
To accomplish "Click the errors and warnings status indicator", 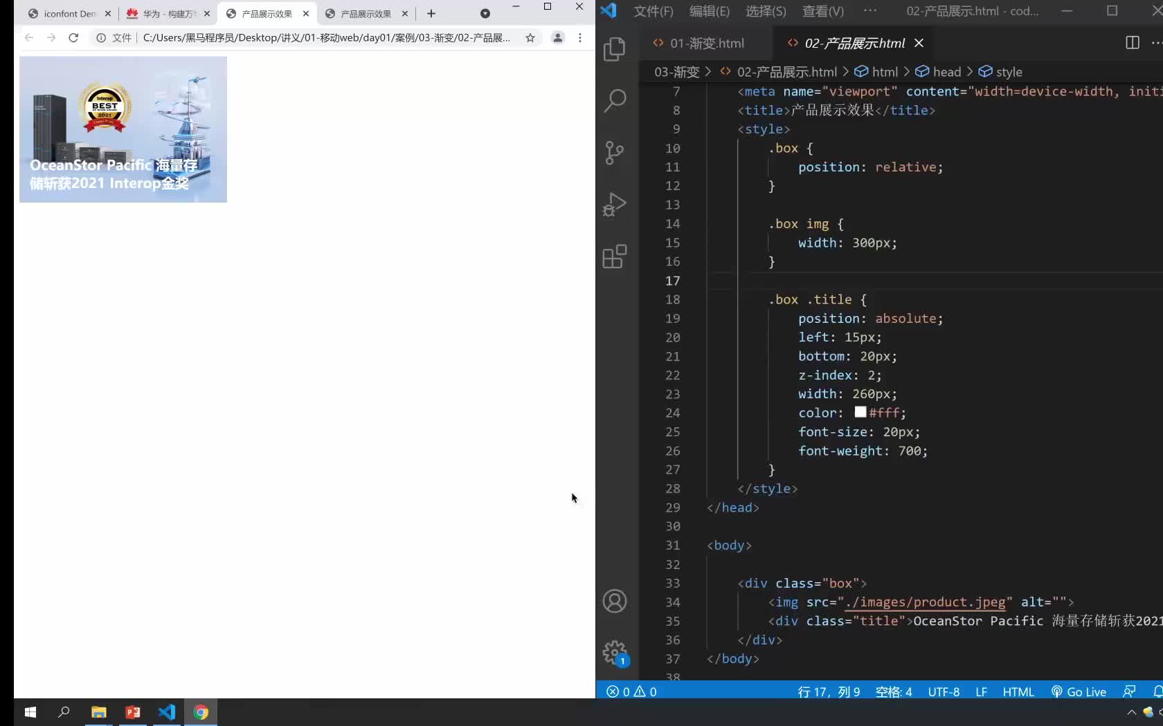I will coord(631,691).
